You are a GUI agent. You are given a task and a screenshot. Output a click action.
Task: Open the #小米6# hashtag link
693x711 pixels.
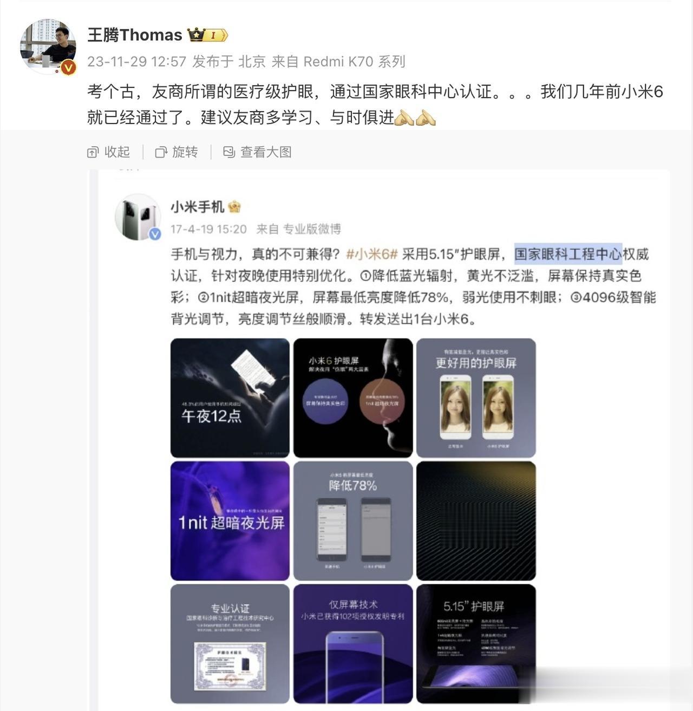pyautogui.click(x=372, y=254)
